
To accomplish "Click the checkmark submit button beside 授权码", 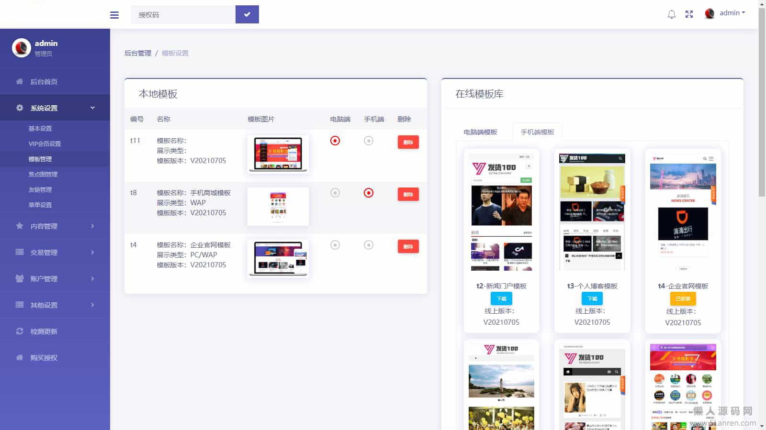I will [x=247, y=14].
